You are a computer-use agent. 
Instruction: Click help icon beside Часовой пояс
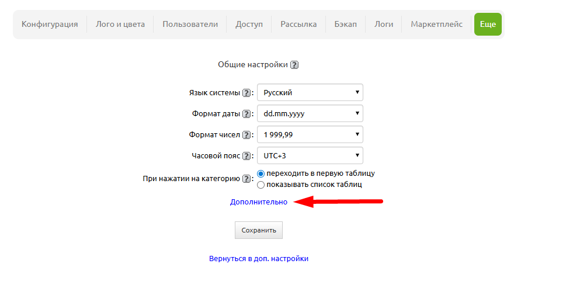pos(247,156)
